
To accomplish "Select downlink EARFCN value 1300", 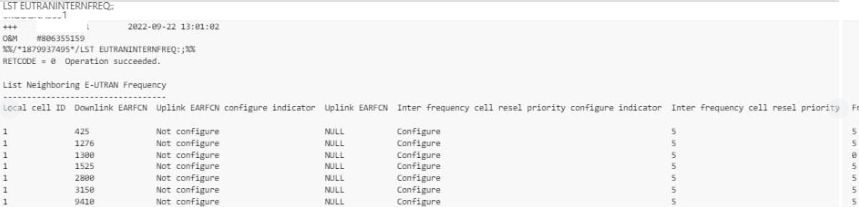I will [84, 155].
